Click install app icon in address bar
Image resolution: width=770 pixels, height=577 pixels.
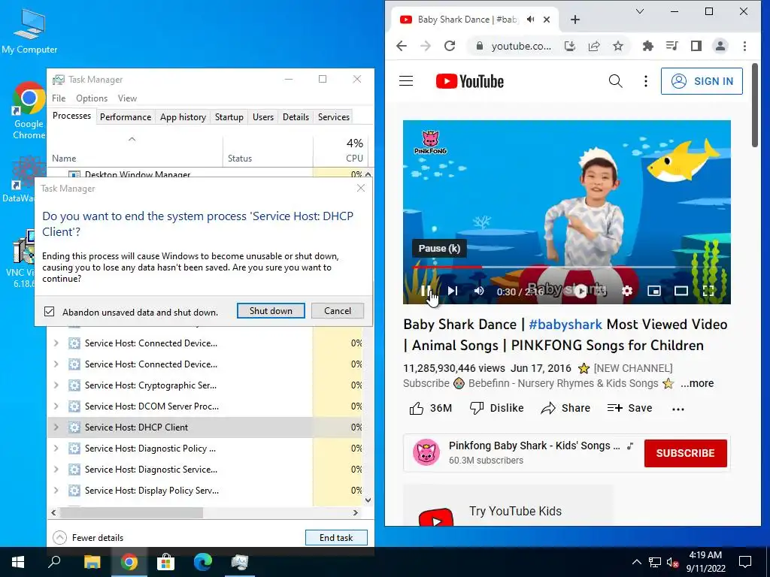point(570,46)
